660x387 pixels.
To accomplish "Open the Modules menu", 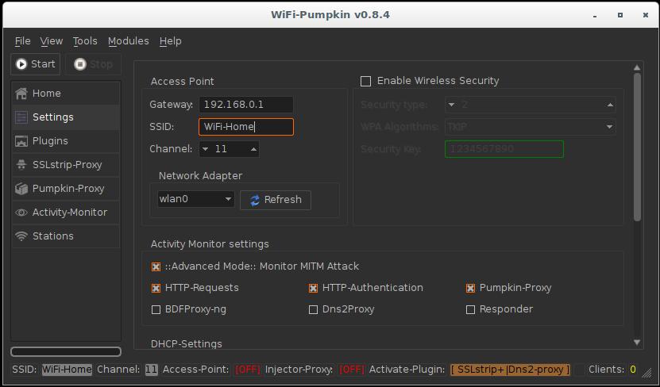I will [x=128, y=41].
